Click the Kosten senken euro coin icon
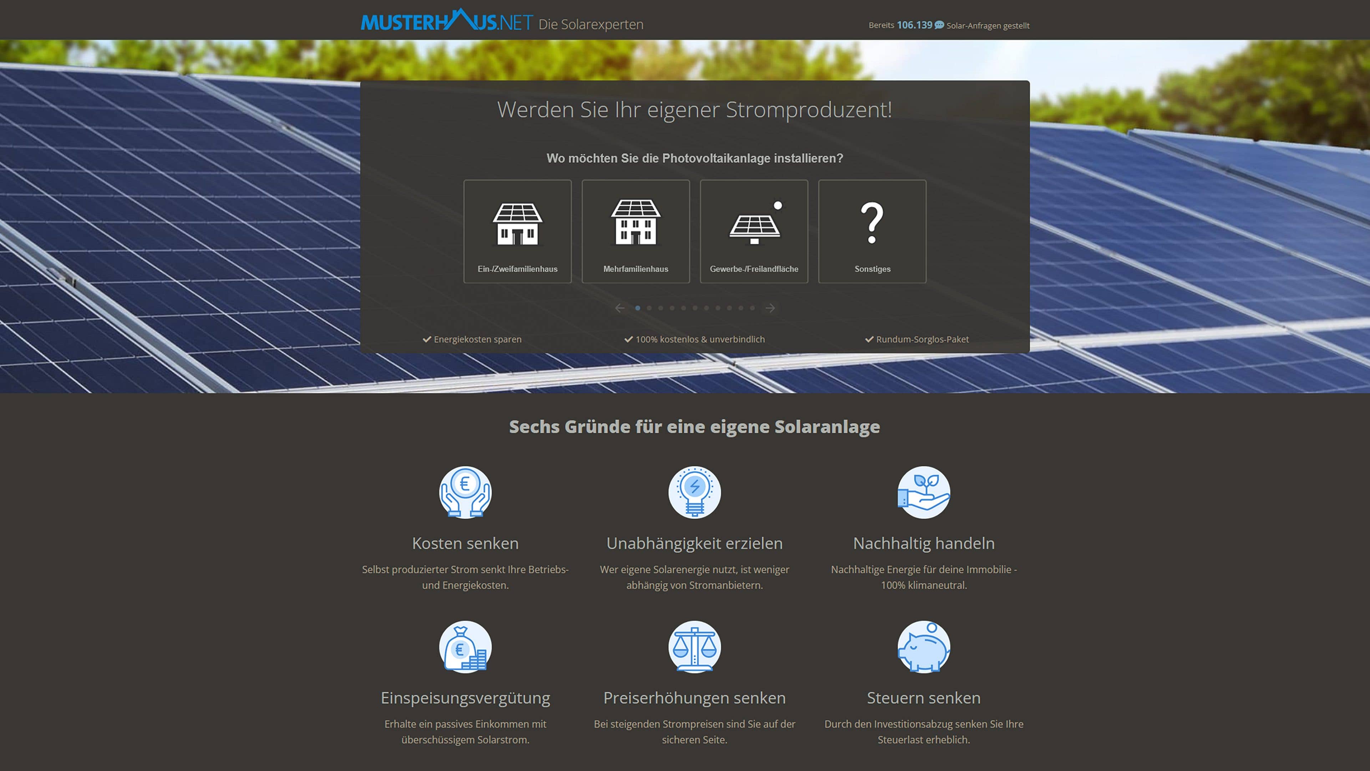Image resolution: width=1370 pixels, height=771 pixels. point(465,492)
